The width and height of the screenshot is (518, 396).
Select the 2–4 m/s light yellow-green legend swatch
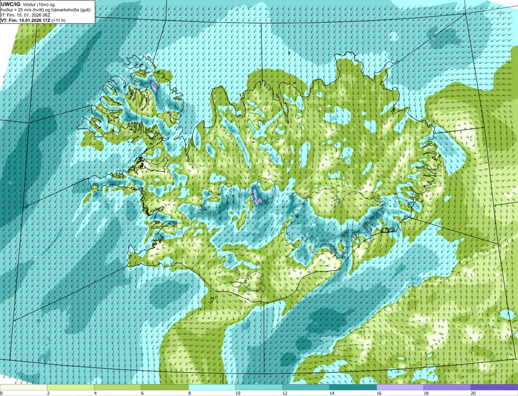coord(71,387)
